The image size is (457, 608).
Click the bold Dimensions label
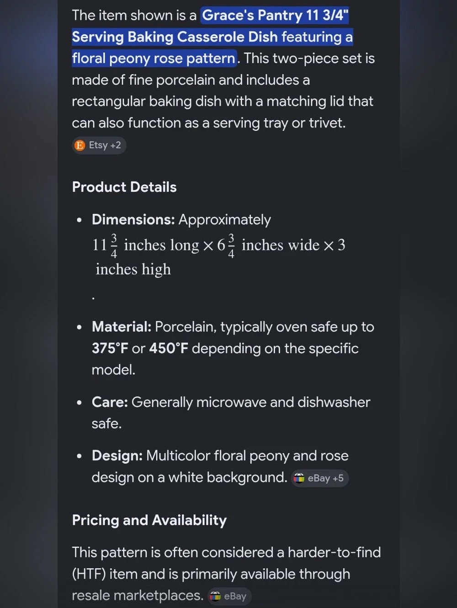tap(133, 219)
